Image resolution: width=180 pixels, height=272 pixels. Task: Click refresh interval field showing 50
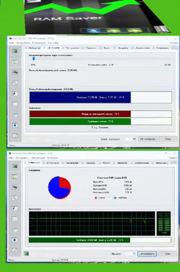[131, 139]
